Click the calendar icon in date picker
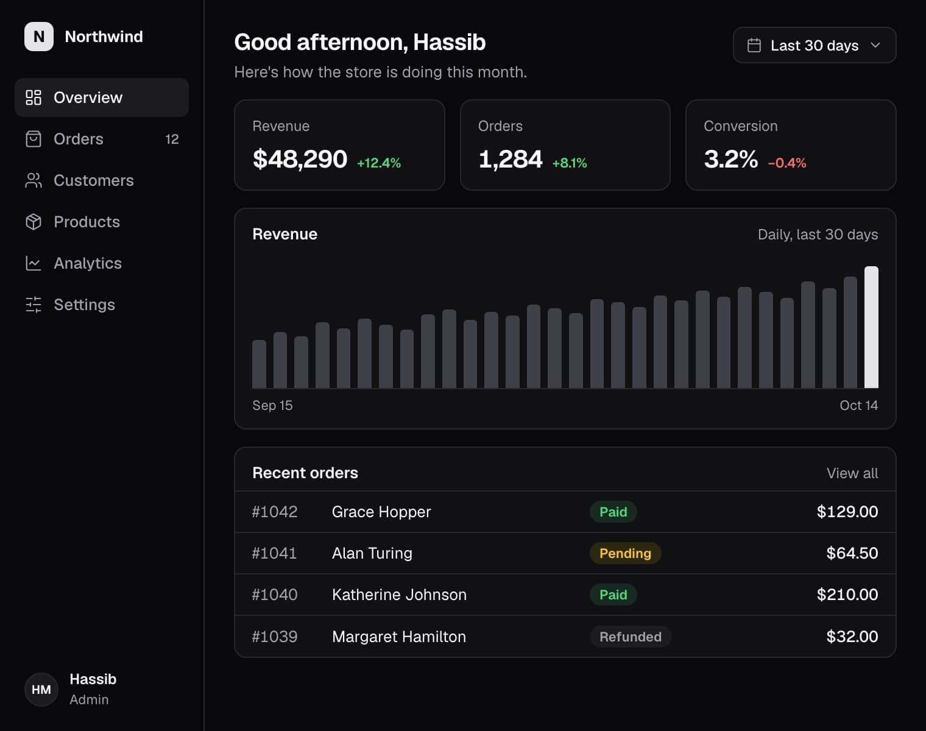Image resolution: width=926 pixels, height=731 pixels. (754, 45)
